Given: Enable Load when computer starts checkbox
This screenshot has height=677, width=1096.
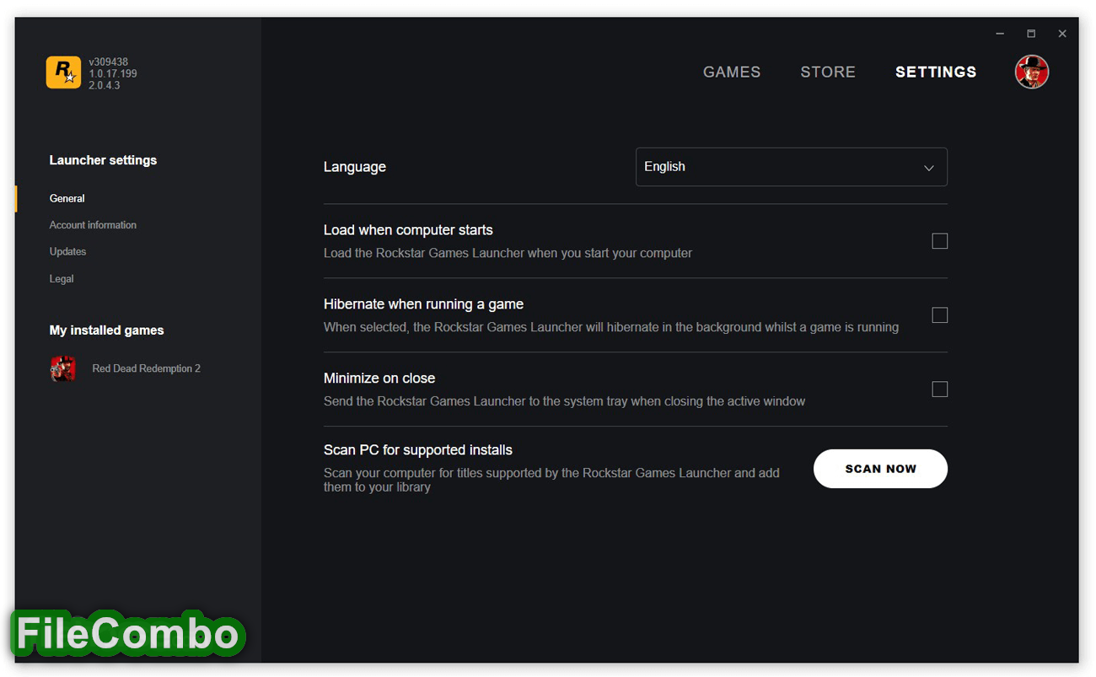Looking at the screenshot, I should (940, 241).
